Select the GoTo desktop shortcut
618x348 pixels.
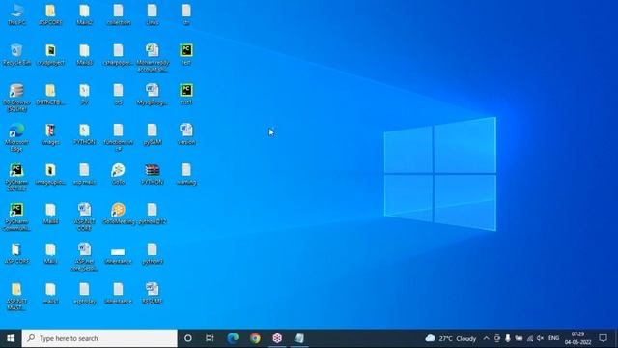(118, 174)
